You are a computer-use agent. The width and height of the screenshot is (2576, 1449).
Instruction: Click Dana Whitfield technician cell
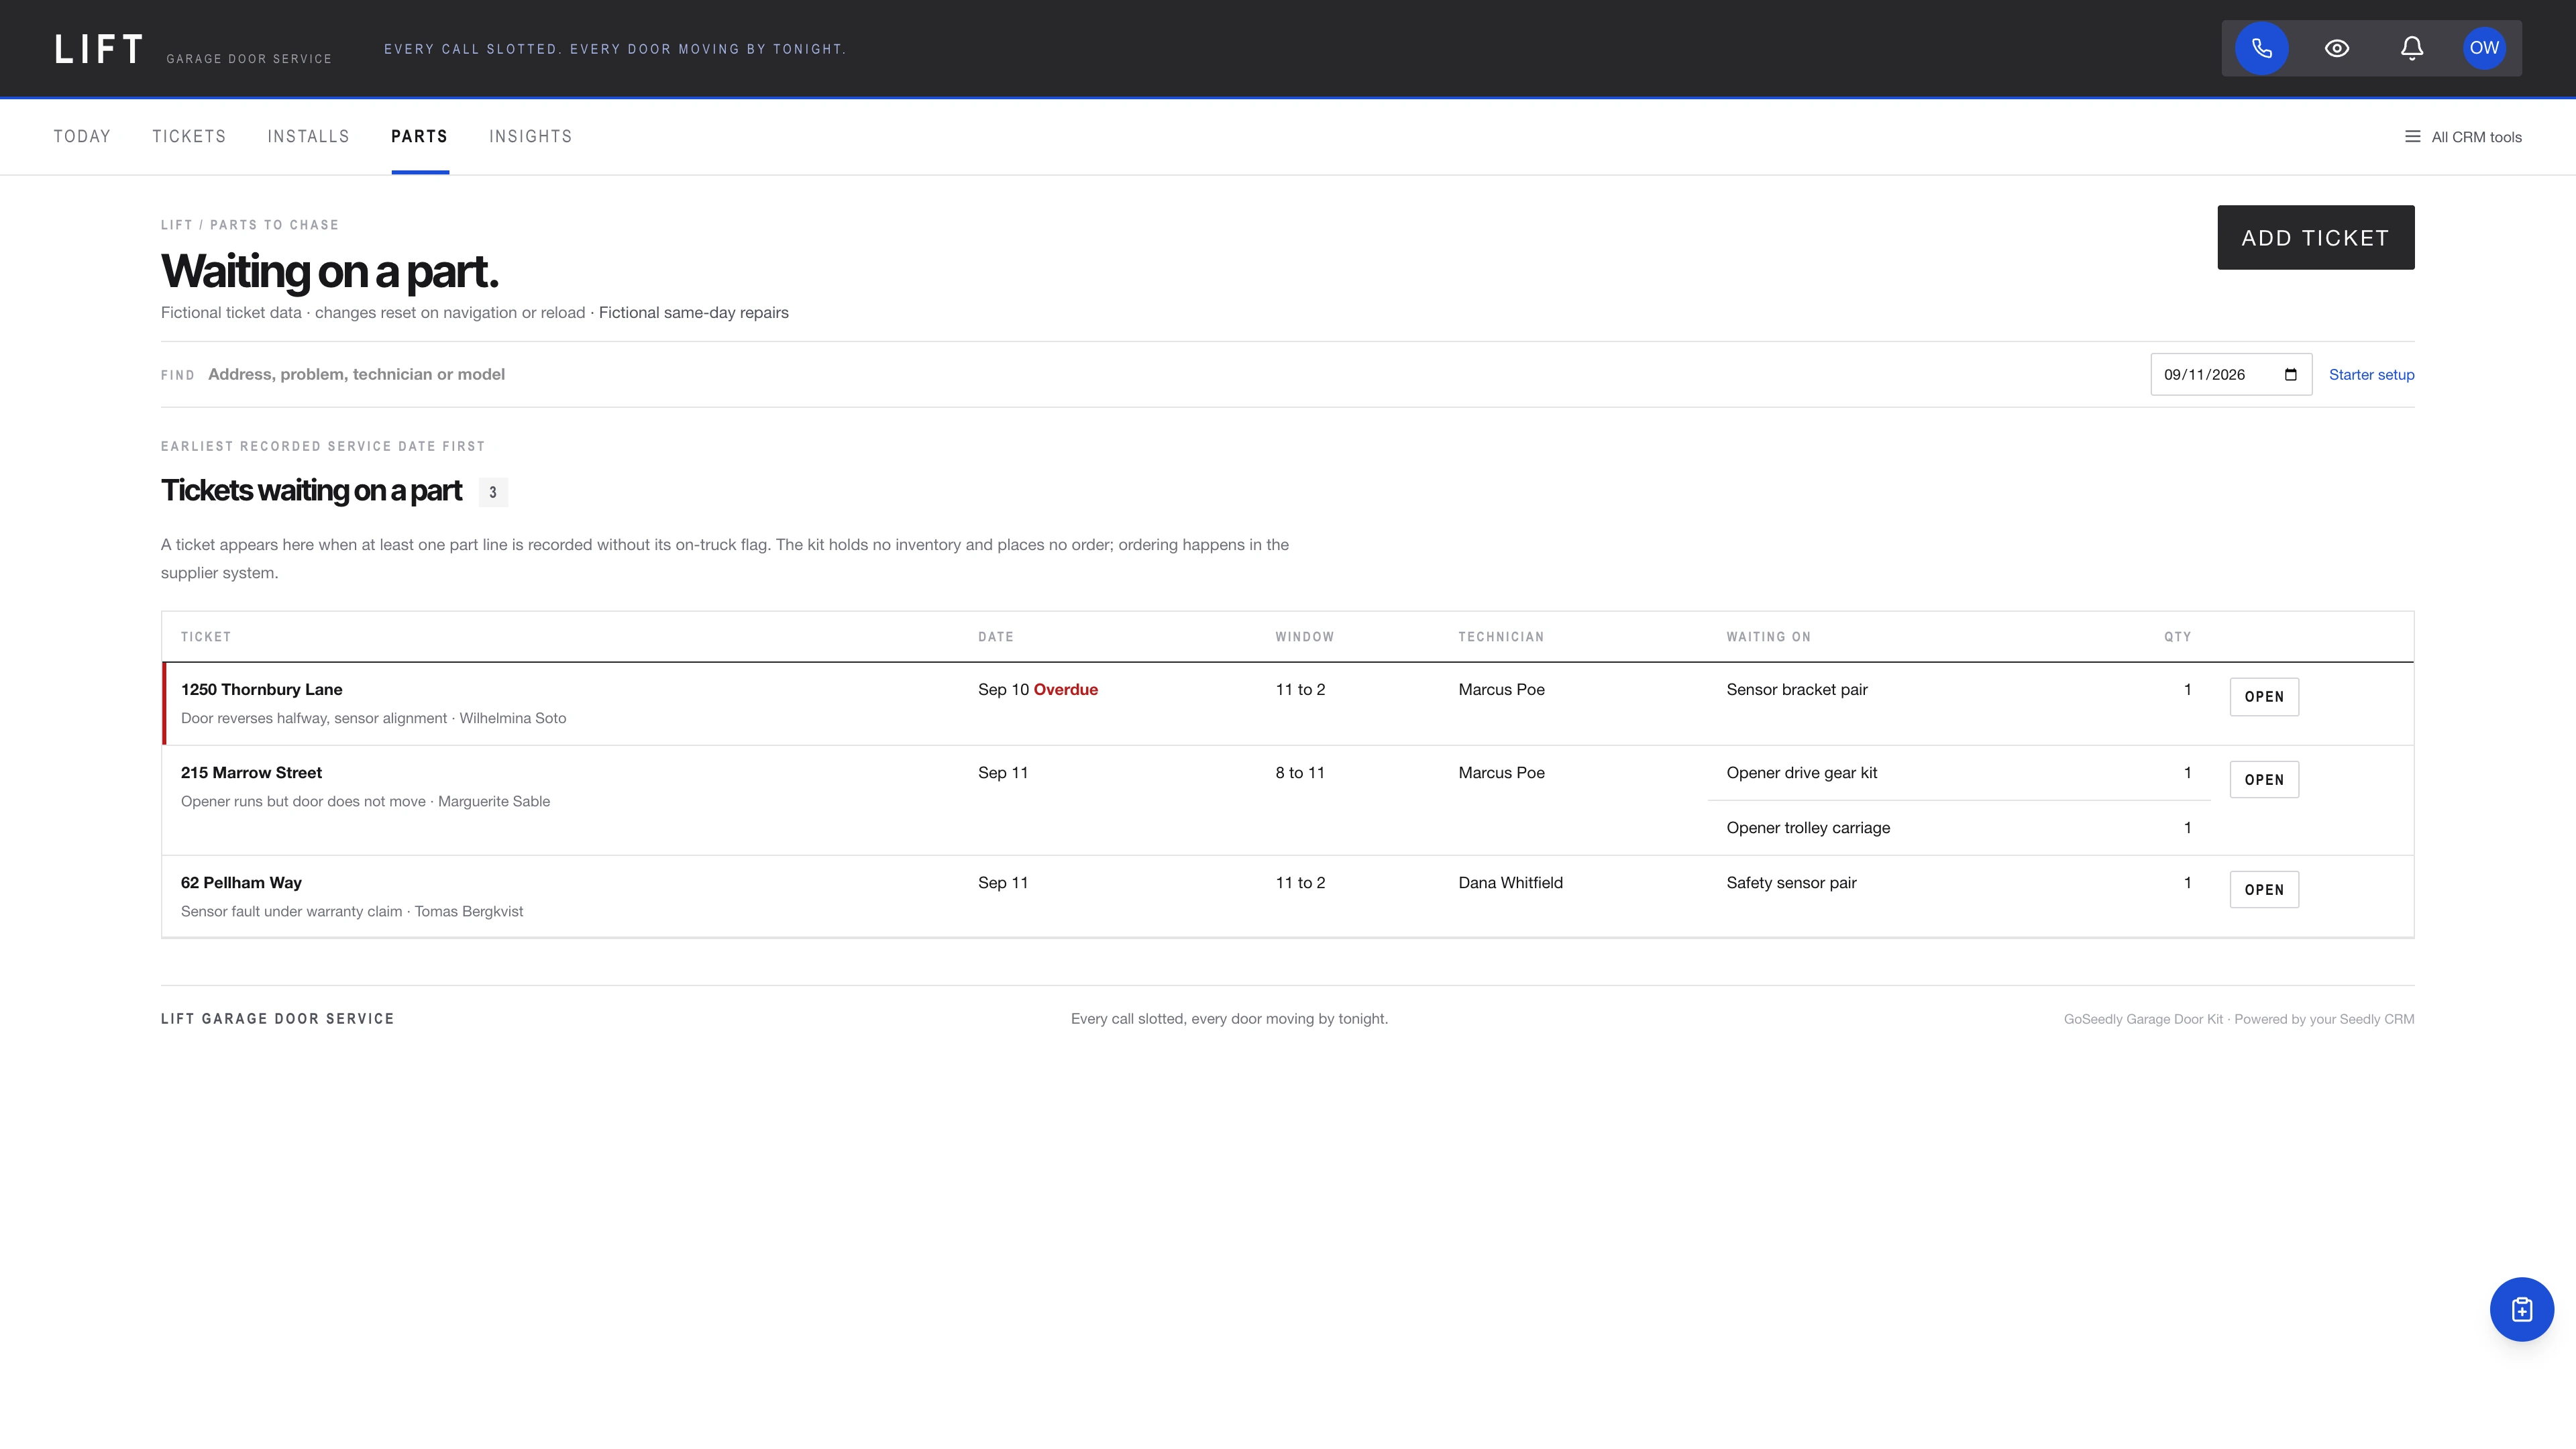click(x=1510, y=883)
